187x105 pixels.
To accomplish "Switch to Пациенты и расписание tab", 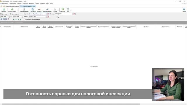I will [11, 6].
